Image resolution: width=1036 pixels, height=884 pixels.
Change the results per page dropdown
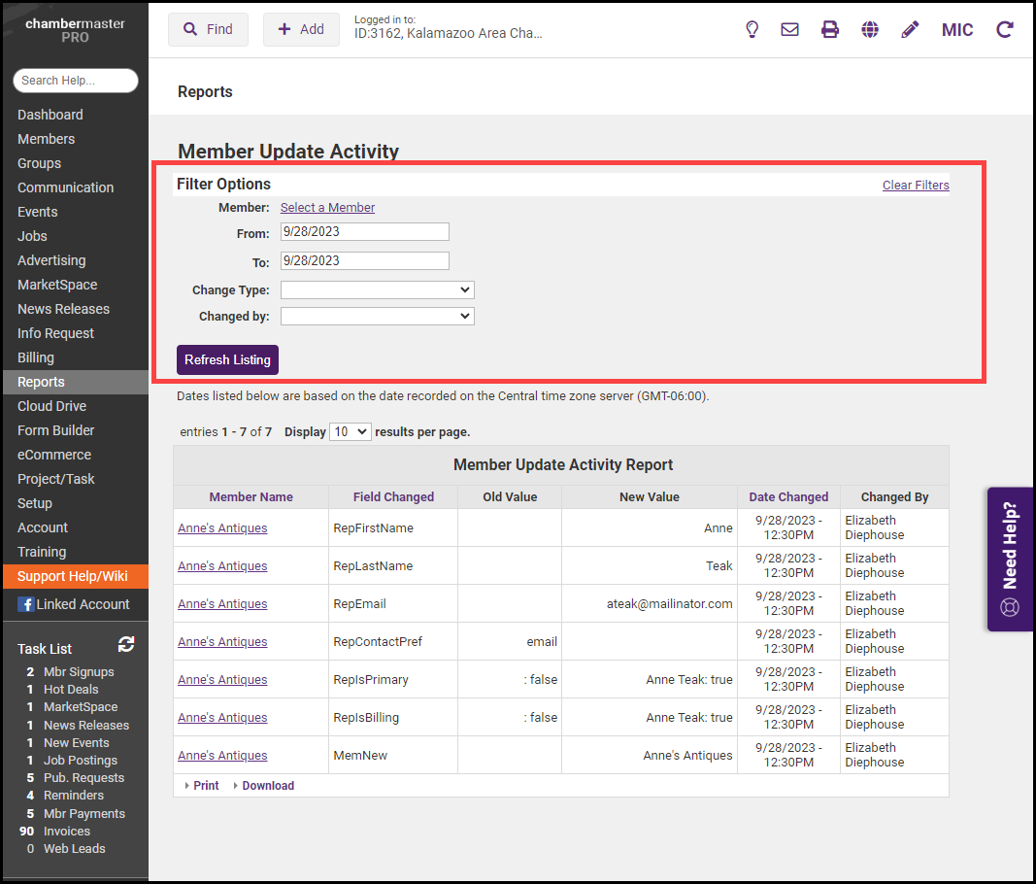[350, 431]
